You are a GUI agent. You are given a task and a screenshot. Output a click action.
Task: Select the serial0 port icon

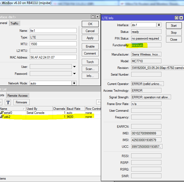point(2,113)
